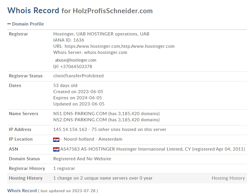Click the 'Expires on 2024-06-05' date
Image resolution: width=247 pixels, height=196 pixels.
click(77, 98)
